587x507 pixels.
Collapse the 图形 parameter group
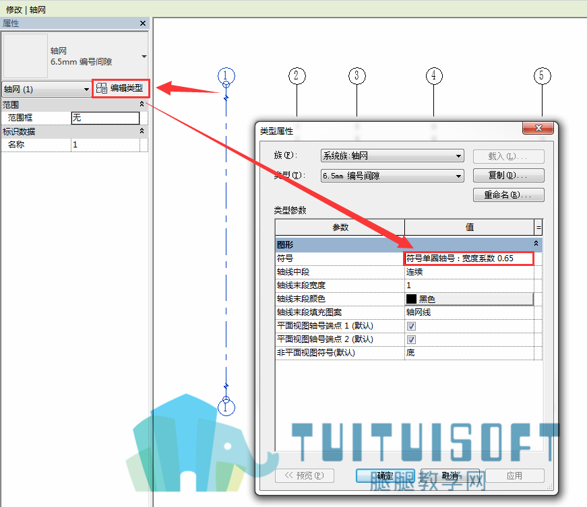coord(536,244)
